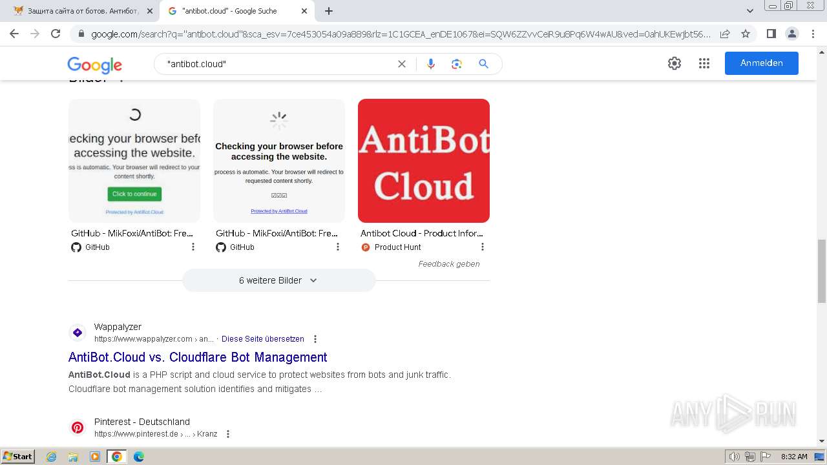The image size is (827, 465).
Task: Open a new browser tab
Action: point(329,11)
